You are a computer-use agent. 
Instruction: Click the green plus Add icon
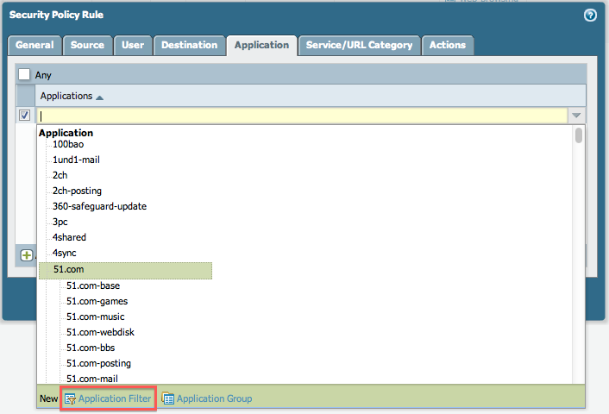click(27, 255)
